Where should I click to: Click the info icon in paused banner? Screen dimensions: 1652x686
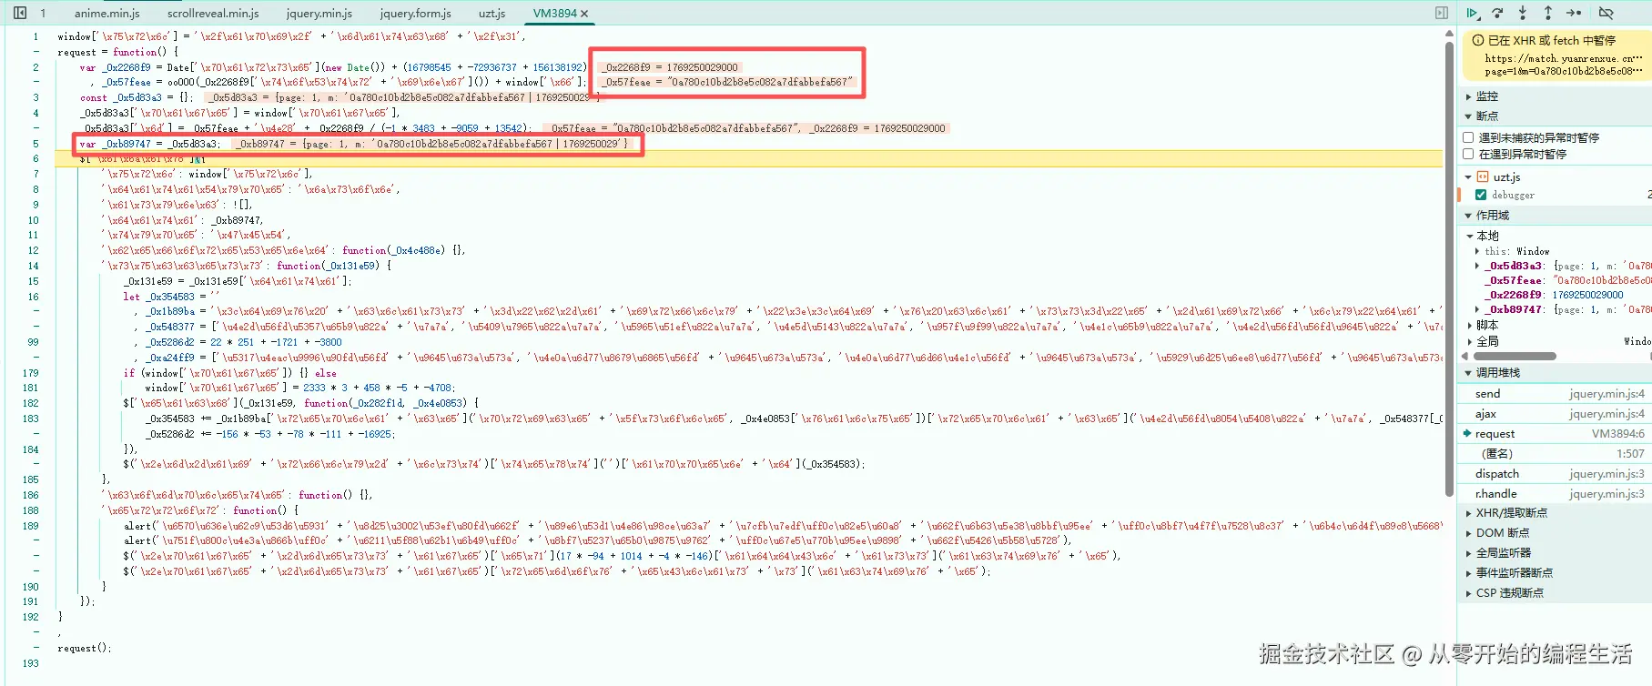(x=1478, y=40)
